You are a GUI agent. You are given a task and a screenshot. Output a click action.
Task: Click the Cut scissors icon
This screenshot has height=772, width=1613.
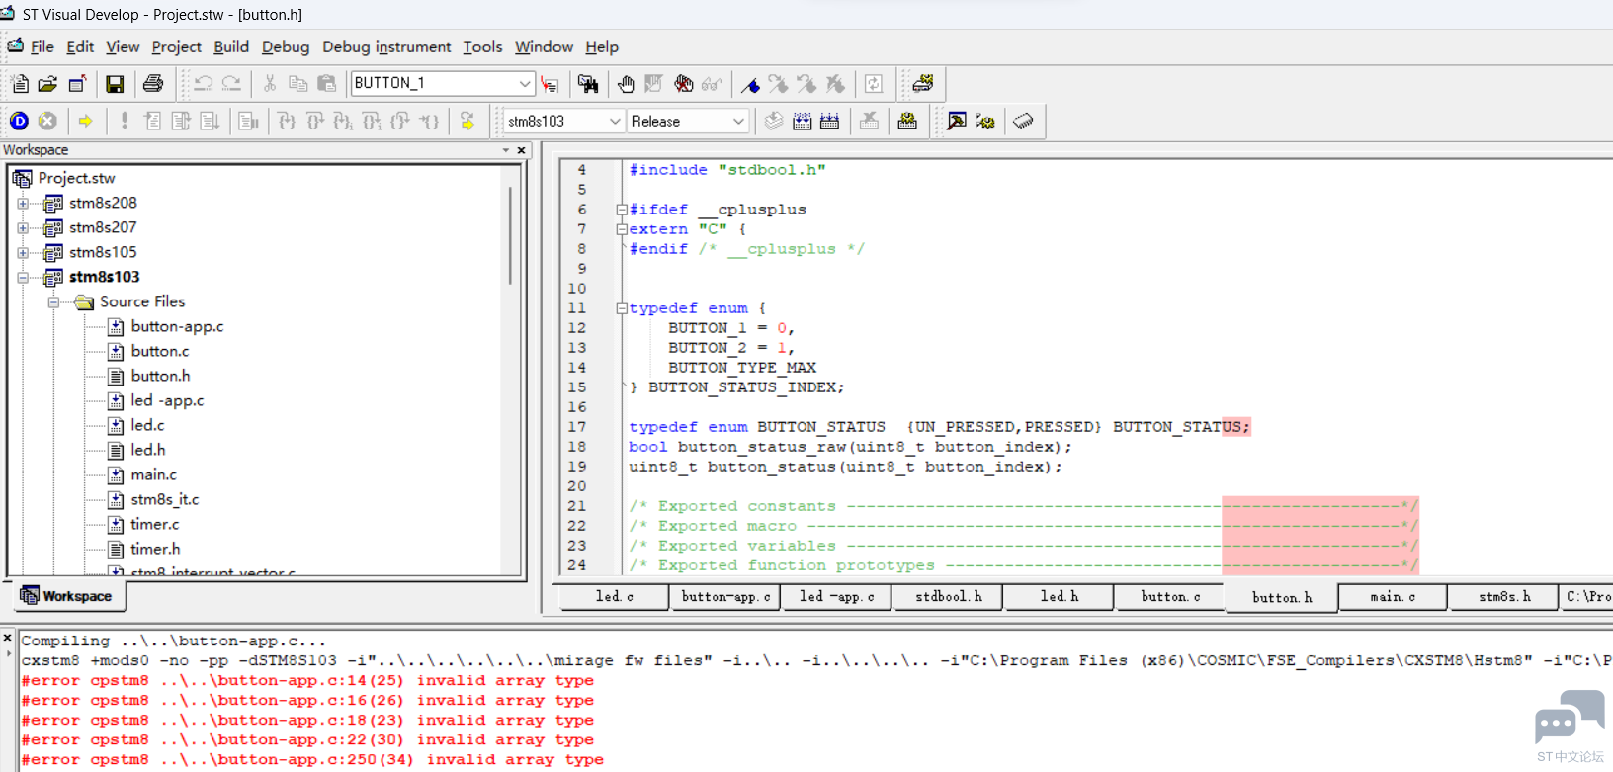[269, 84]
